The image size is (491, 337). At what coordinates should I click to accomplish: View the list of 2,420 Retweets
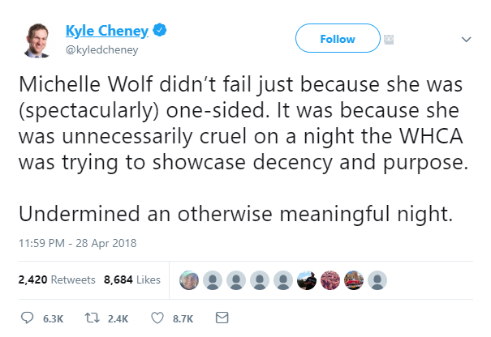click(x=57, y=279)
